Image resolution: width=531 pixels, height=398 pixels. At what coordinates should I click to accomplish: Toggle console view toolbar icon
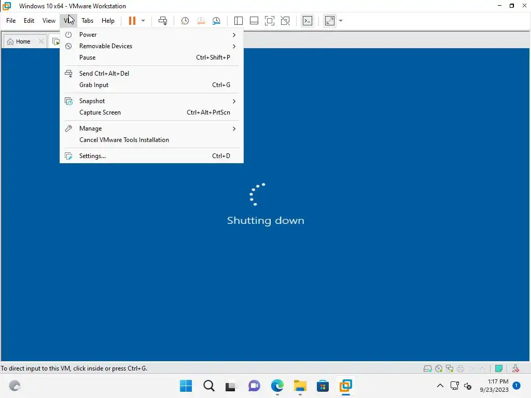(308, 21)
